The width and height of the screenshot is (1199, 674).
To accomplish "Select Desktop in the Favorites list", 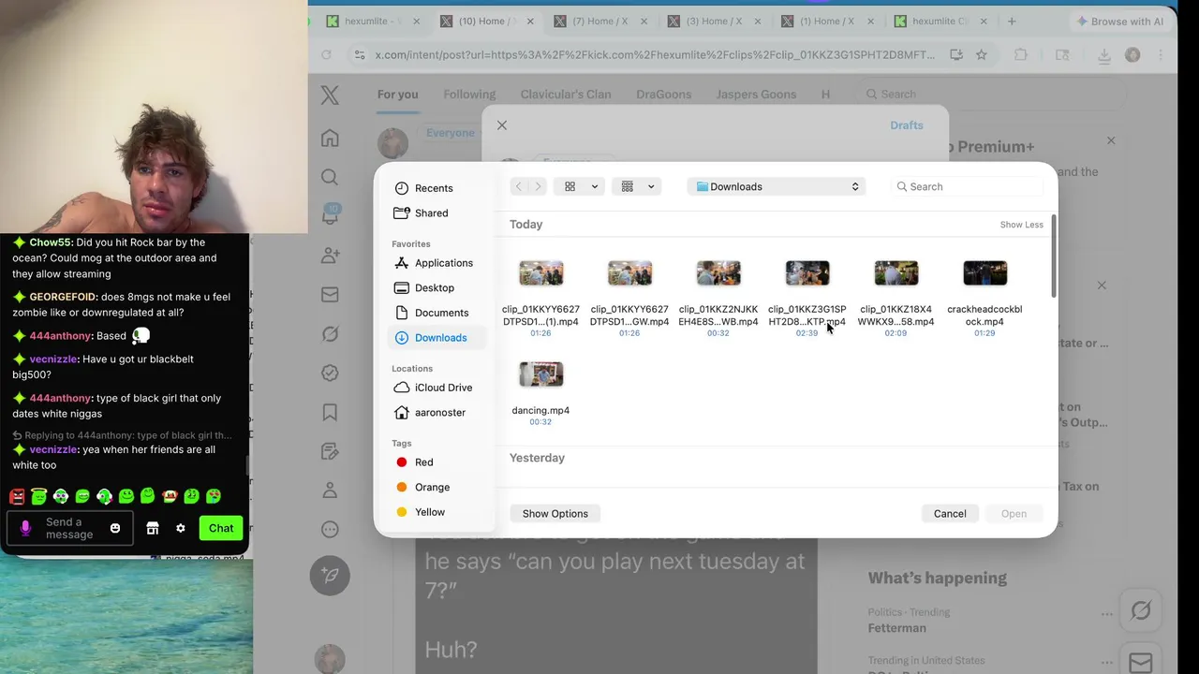I will click(x=434, y=288).
